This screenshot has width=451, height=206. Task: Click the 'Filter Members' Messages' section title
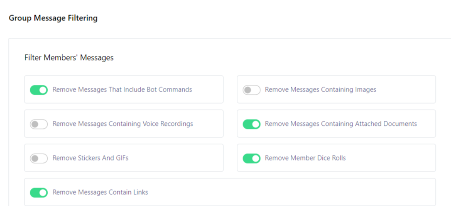click(x=69, y=57)
